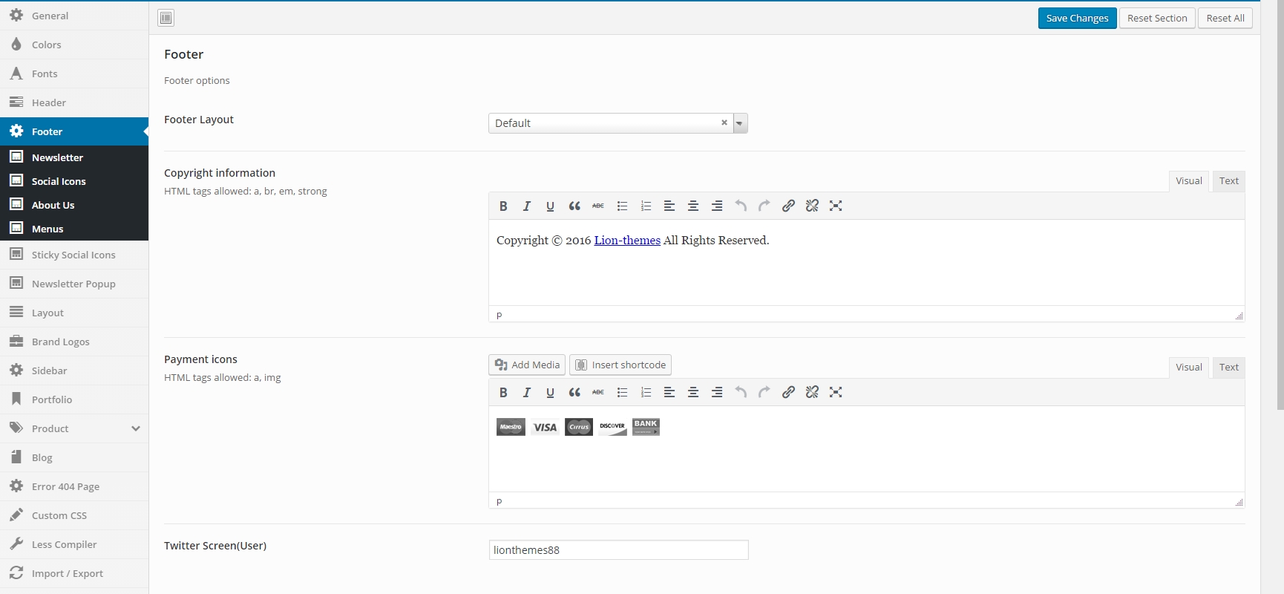Open the General settings section

tap(74, 16)
